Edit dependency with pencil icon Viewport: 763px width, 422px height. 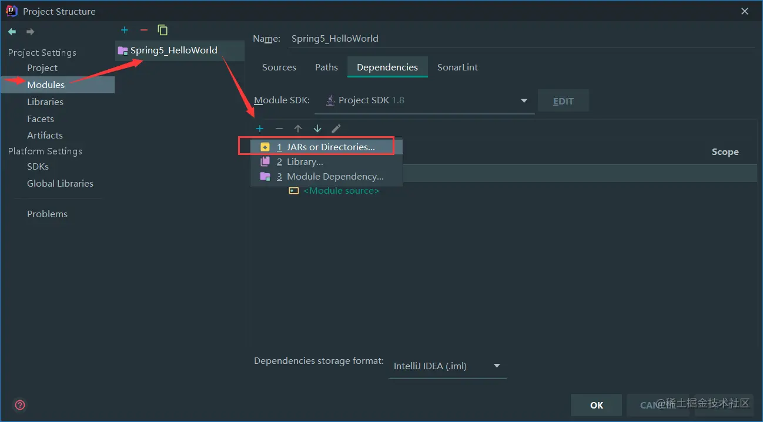click(336, 129)
